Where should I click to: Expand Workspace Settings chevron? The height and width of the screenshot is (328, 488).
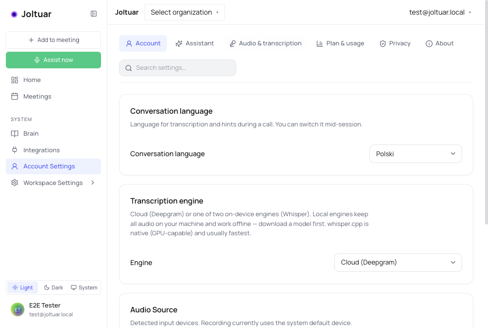pos(93,183)
